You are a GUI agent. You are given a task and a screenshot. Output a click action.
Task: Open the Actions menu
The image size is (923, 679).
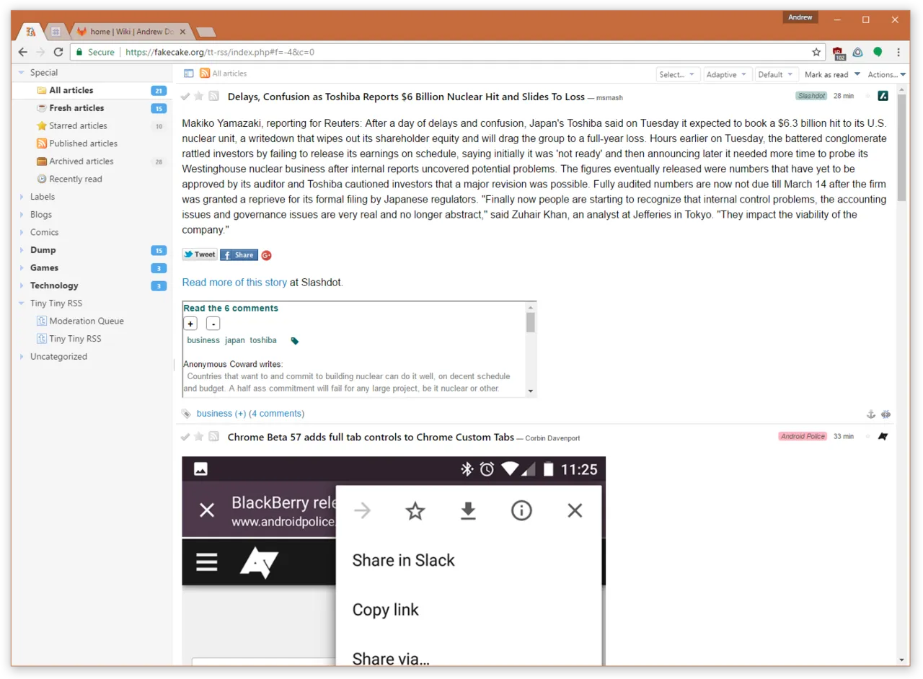[884, 74]
